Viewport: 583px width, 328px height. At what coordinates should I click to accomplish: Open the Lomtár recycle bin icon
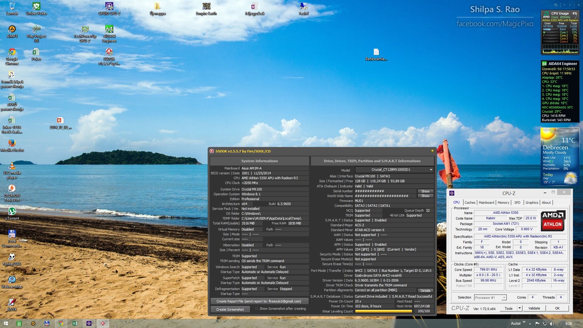pos(12,8)
